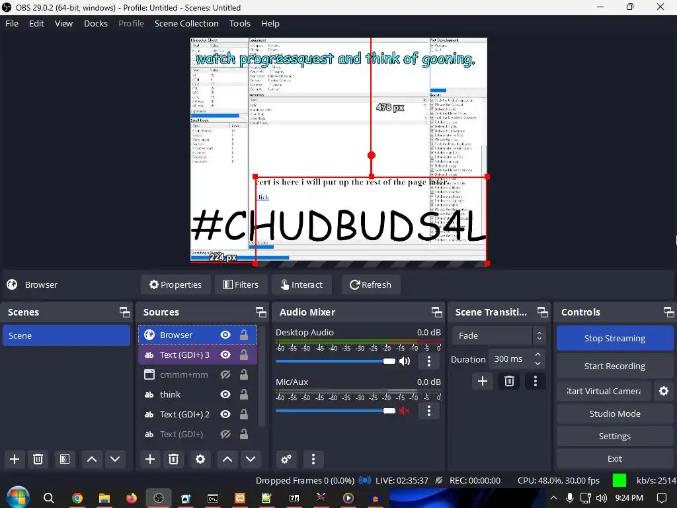Screen dimensions: 677x508
Task: Hide Text (GDI+) 3 source eye icon
Action: 225,355
